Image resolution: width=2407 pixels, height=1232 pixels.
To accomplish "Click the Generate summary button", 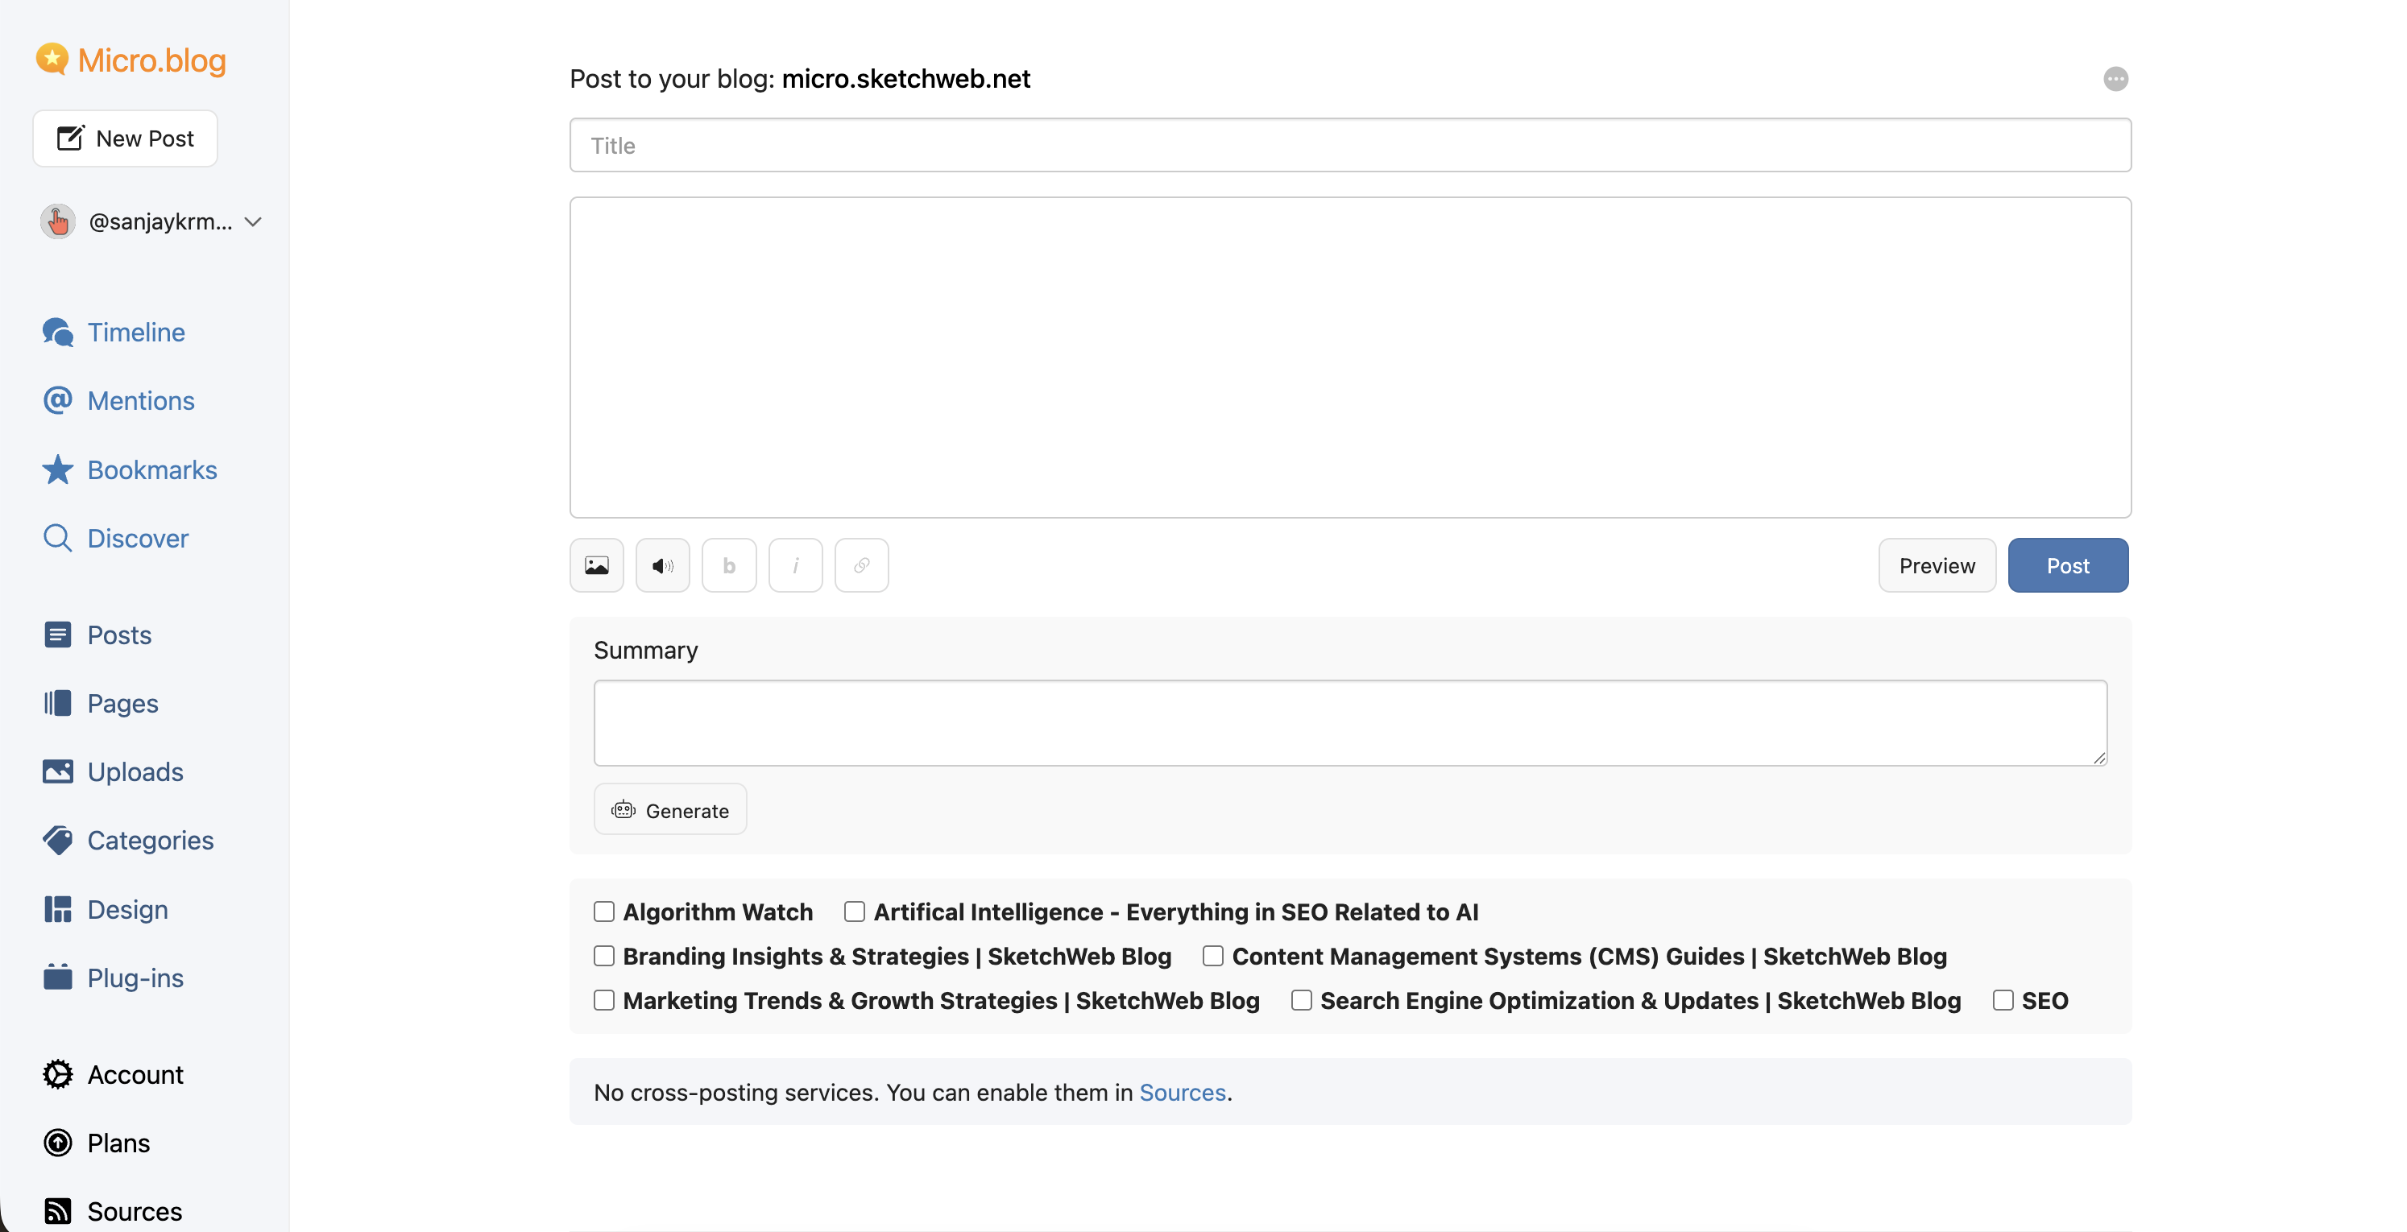I will pyautogui.click(x=670, y=810).
